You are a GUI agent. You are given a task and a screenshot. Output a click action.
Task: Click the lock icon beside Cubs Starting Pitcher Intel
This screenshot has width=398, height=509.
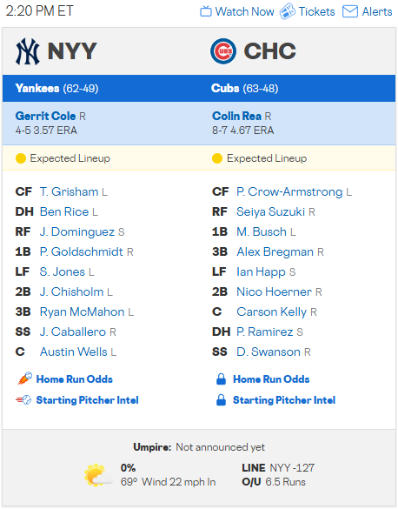(x=221, y=400)
